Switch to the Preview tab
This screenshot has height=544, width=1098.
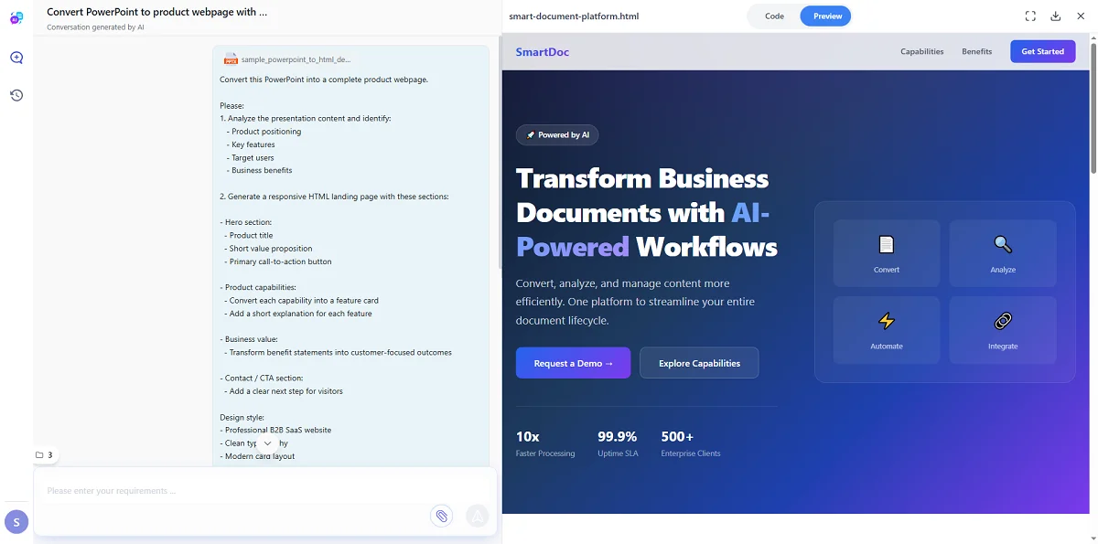coord(827,16)
